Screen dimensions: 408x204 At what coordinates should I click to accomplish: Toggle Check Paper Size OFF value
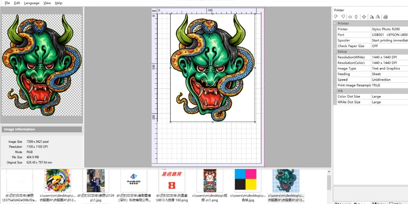tap(390, 46)
